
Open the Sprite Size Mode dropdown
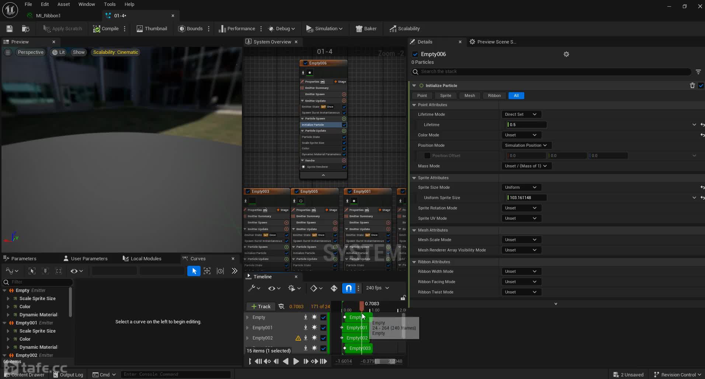(x=521, y=187)
